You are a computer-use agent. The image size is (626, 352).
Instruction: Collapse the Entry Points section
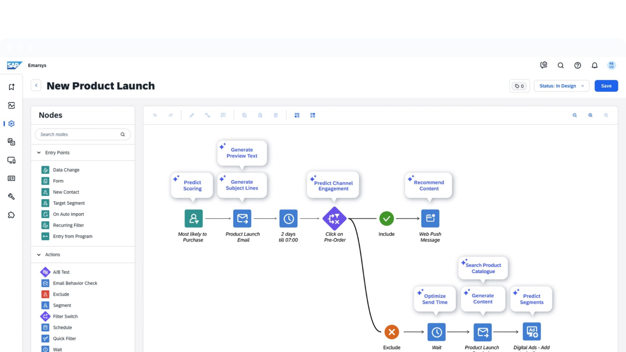pos(39,153)
